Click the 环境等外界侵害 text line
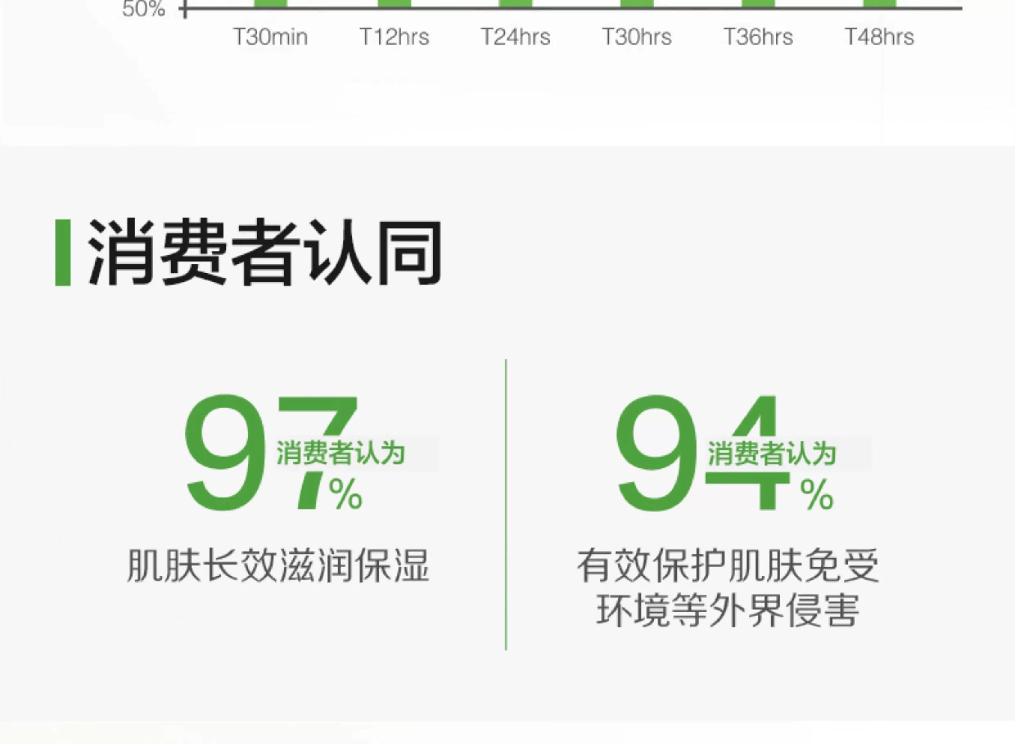 click(x=728, y=611)
